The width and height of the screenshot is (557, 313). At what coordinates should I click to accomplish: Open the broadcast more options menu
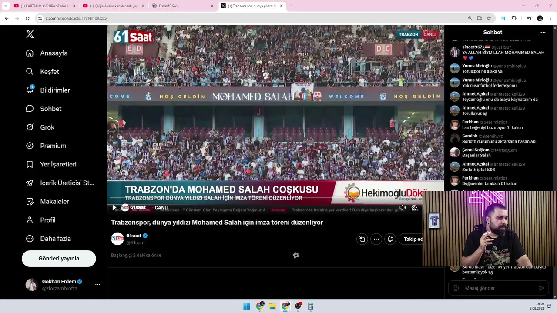[x=376, y=239]
